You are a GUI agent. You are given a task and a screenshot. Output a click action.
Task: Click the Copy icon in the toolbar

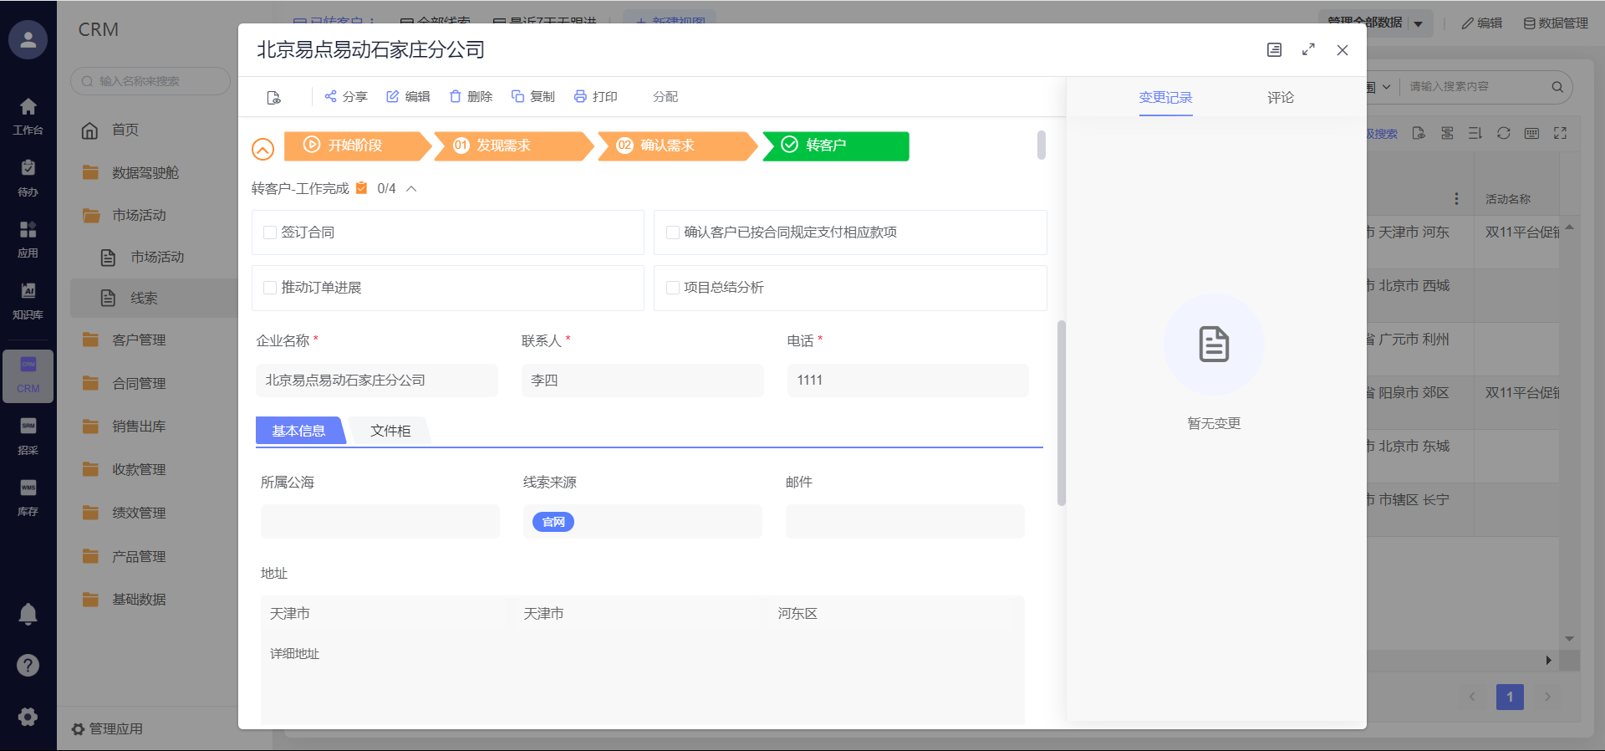pyautogui.click(x=517, y=96)
